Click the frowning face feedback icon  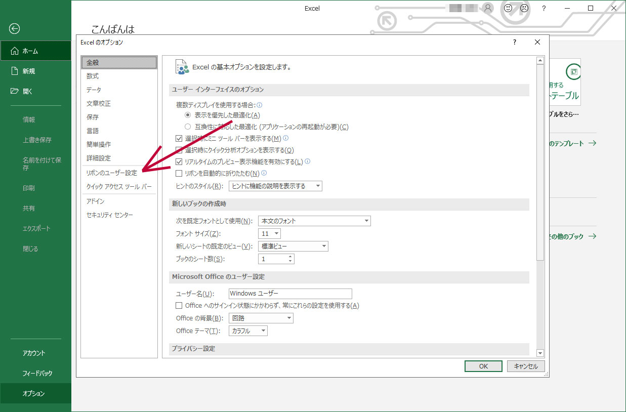click(524, 9)
